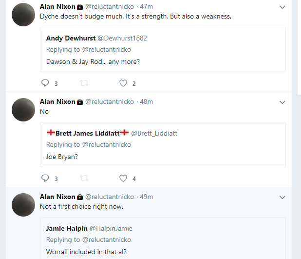Like the Dyche doesn't budge tweet
The image size is (301, 259).
(x=123, y=83)
